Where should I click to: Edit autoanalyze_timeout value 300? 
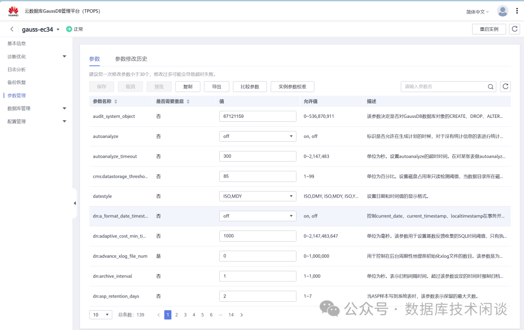pos(258,156)
